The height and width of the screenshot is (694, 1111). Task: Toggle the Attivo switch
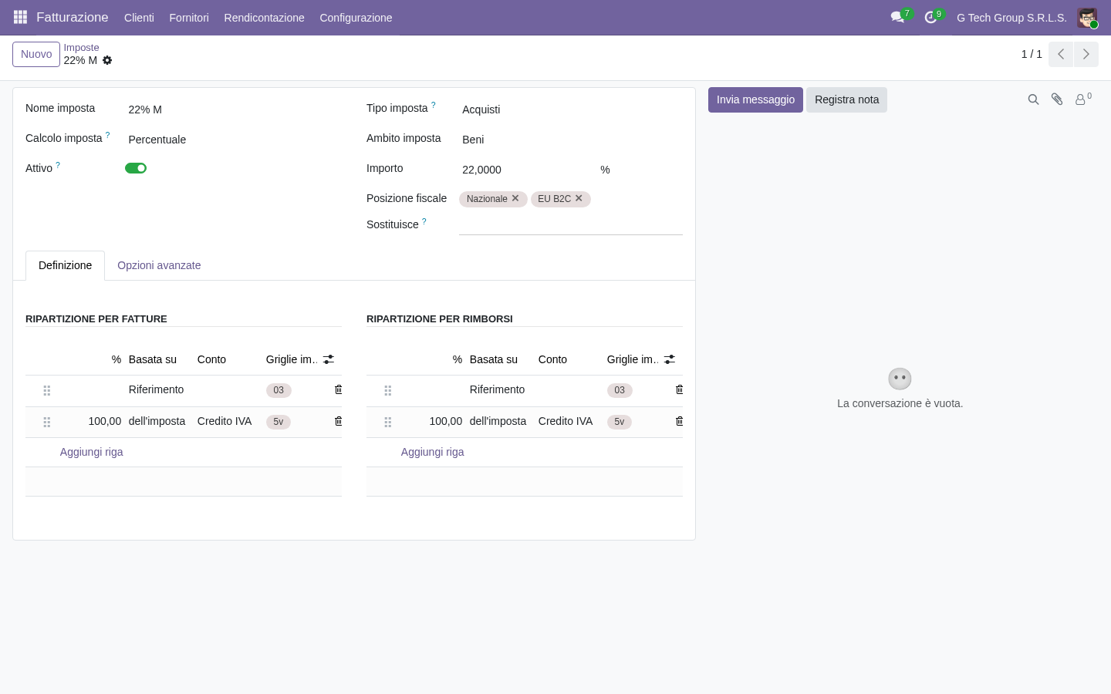136,168
